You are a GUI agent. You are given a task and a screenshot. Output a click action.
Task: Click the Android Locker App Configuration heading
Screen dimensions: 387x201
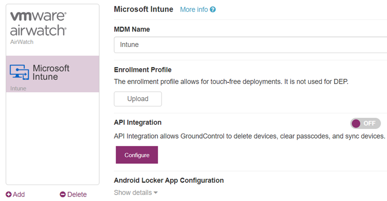[x=169, y=180]
